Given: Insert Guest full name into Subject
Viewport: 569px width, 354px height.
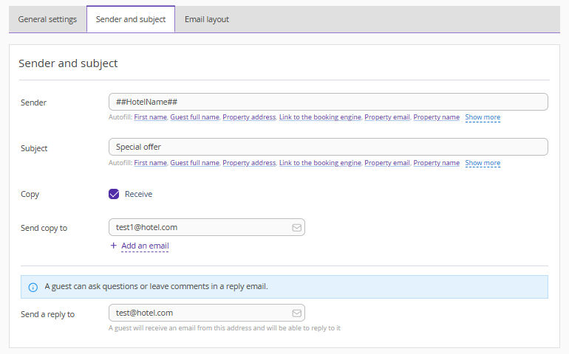Looking at the screenshot, I should pos(194,163).
